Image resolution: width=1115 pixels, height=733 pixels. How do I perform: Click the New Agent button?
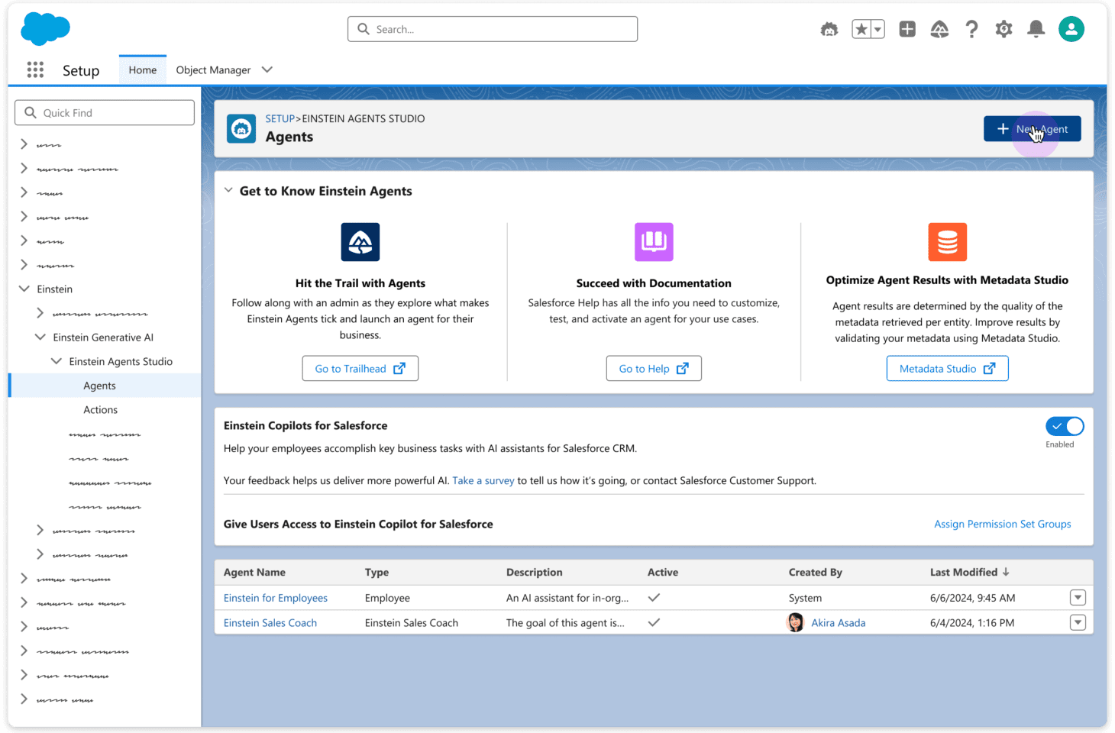(1032, 128)
